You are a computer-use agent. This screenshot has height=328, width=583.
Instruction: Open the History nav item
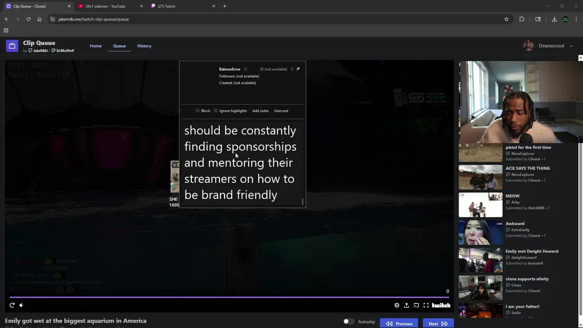(x=144, y=46)
